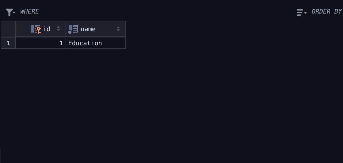This screenshot has width=343, height=163.
Task: Click the blank top-left corner grid cell
Action: (8, 29)
